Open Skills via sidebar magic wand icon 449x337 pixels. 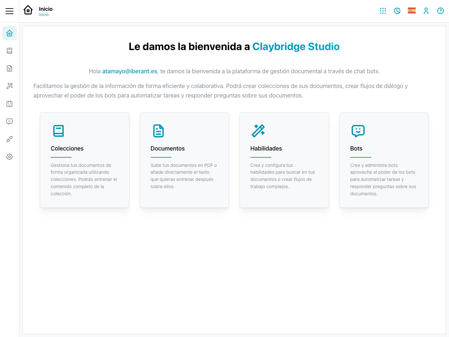[9, 86]
